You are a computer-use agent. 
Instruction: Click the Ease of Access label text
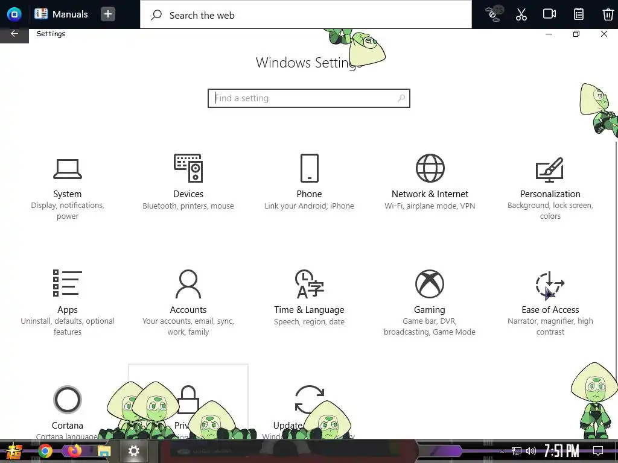(x=550, y=310)
